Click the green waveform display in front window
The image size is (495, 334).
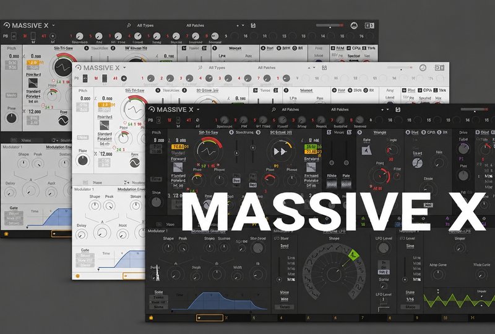pos(459,300)
